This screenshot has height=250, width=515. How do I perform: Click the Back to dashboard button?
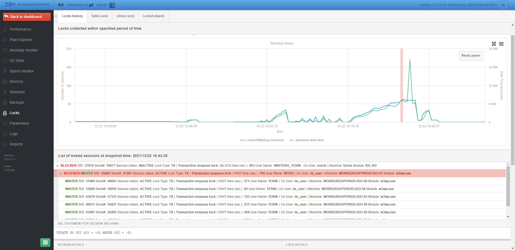tap(27, 17)
